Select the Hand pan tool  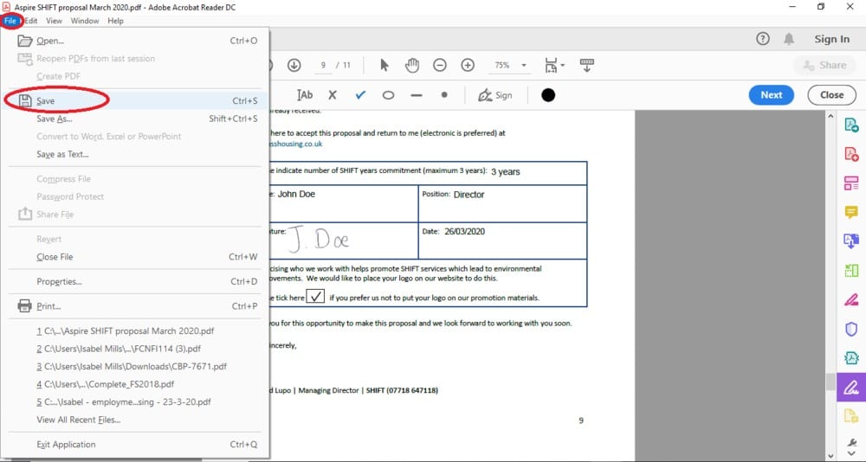click(412, 65)
